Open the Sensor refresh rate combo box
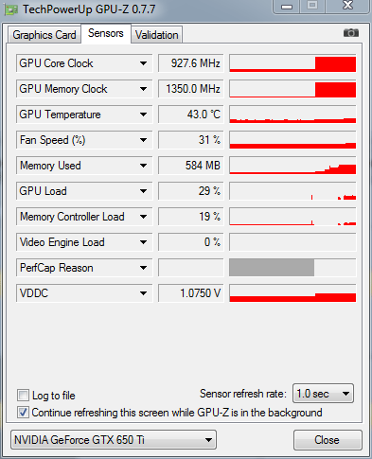This screenshot has width=372, height=459. [323, 394]
